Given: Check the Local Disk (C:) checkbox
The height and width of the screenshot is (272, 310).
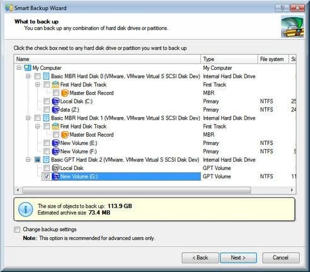Looking at the screenshot, I should (47, 101).
